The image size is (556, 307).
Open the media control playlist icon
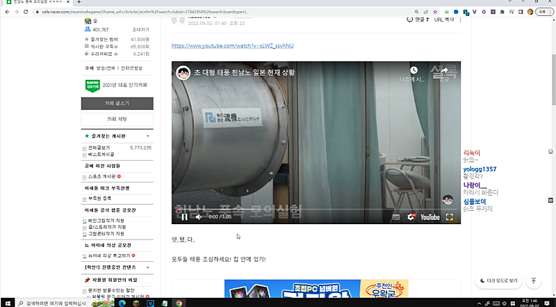[512, 12]
